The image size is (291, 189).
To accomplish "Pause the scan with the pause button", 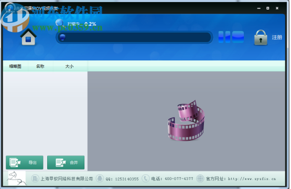I will point(224,37).
